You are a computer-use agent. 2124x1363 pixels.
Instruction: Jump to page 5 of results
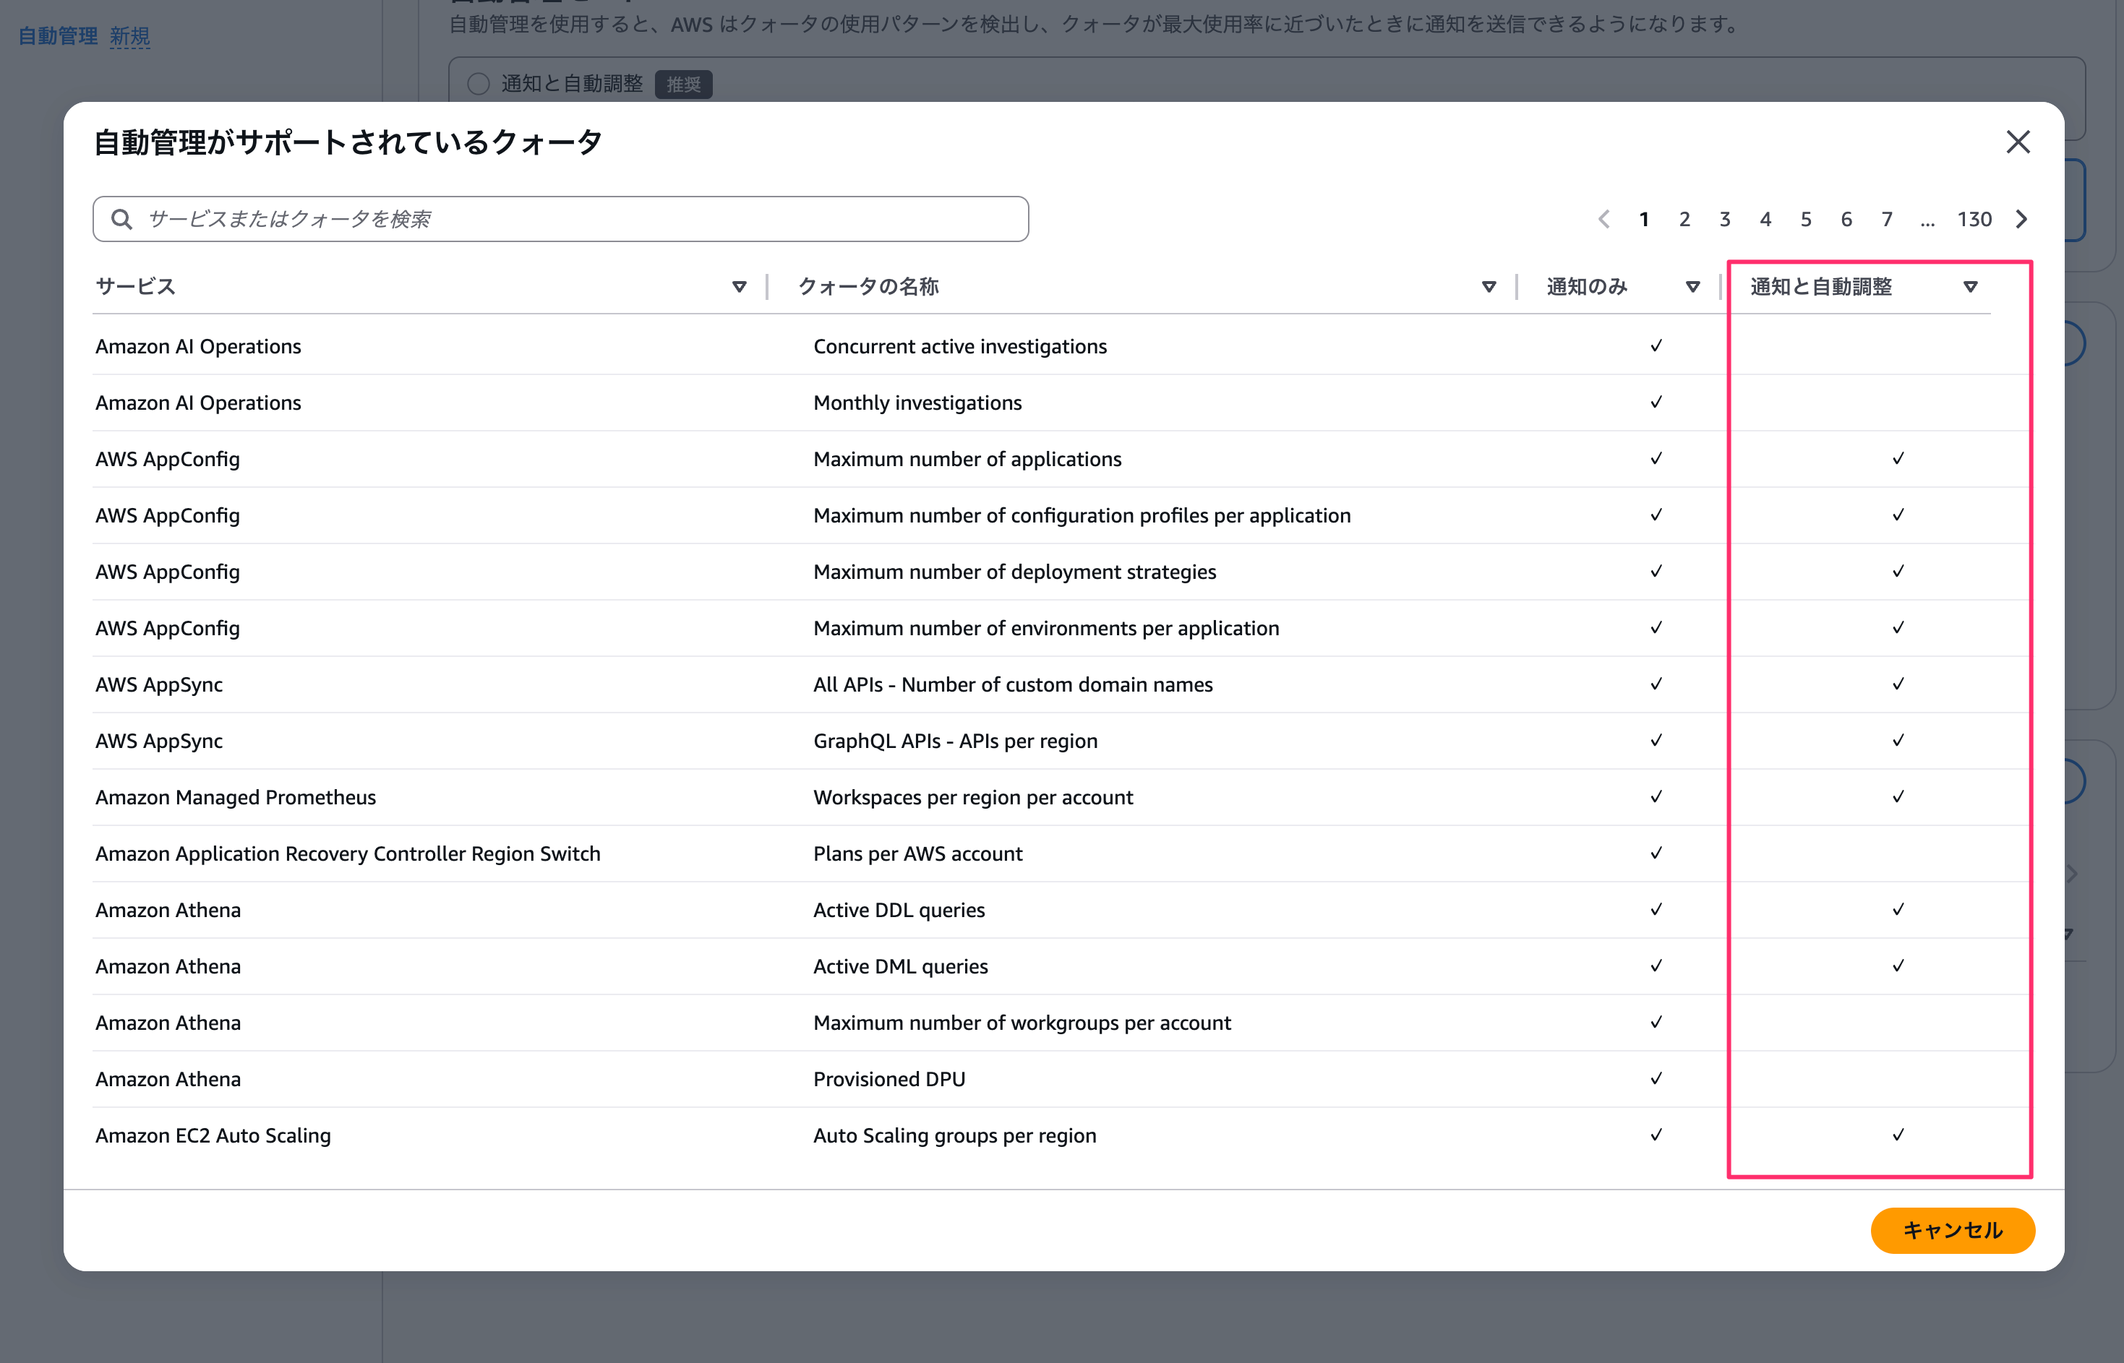pos(1805,218)
